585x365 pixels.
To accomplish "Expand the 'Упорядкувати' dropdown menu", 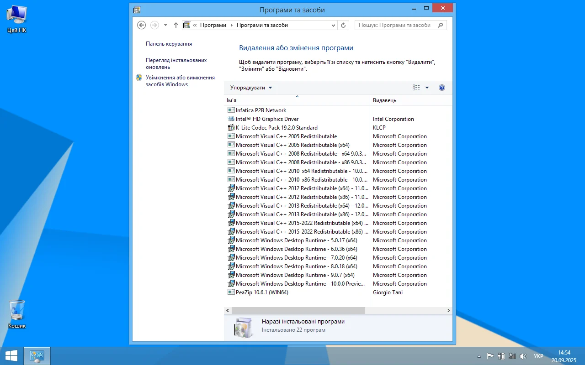I will [251, 88].
